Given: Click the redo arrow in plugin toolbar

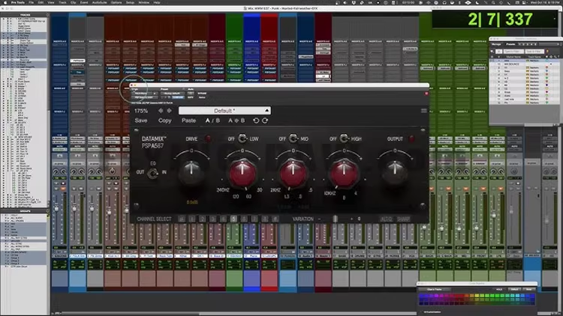Looking at the screenshot, I should [265, 121].
